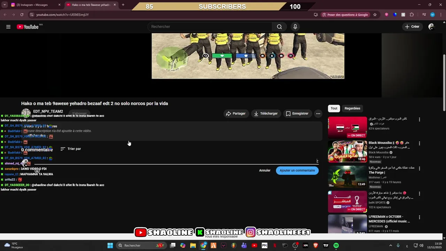
Task: Click the comment text field
Action: pos(176,161)
